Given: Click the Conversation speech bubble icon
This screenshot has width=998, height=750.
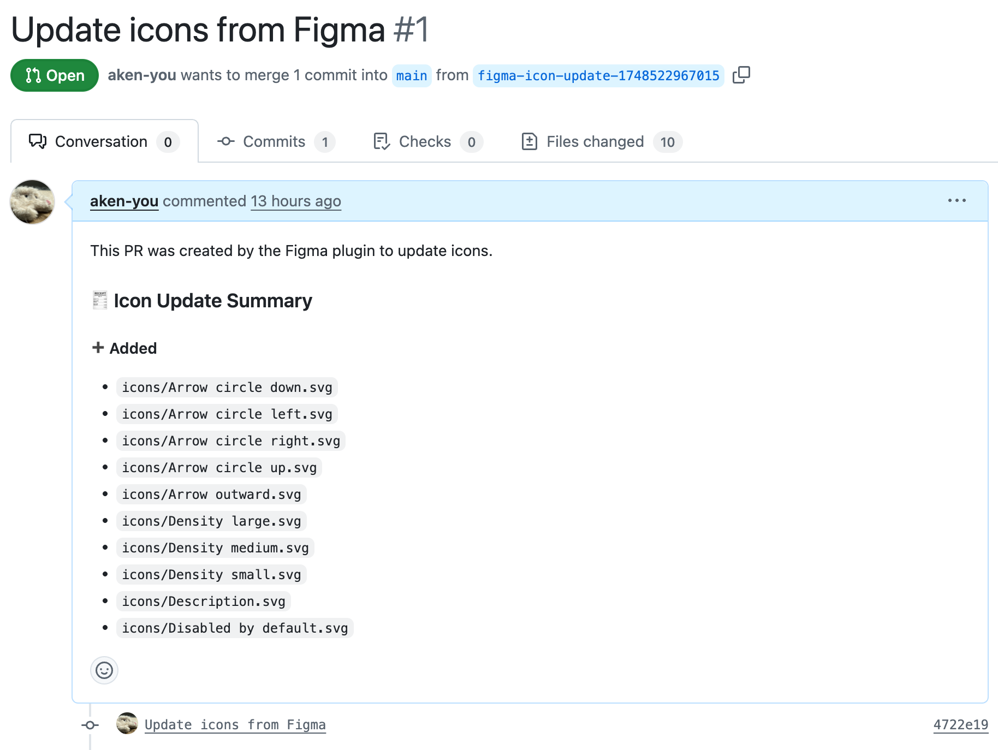Looking at the screenshot, I should [38, 141].
